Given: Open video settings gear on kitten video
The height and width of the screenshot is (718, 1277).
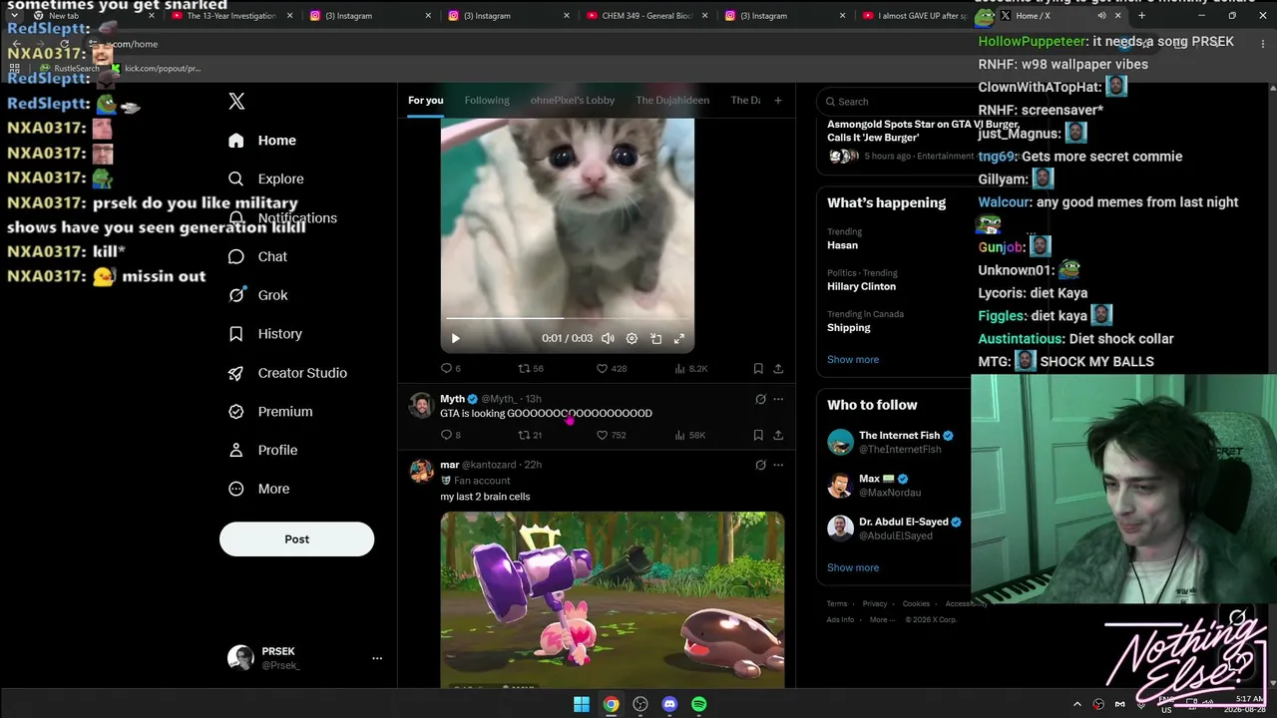Looking at the screenshot, I should [632, 338].
